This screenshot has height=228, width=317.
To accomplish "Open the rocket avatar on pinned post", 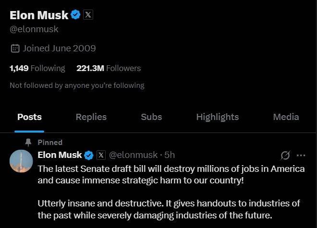I will tap(21, 161).
